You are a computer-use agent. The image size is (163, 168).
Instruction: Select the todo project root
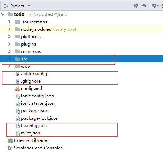tap(81, 14)
